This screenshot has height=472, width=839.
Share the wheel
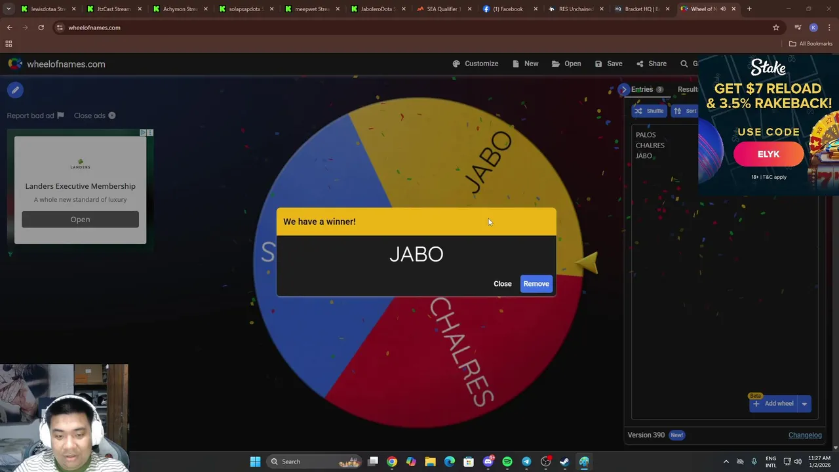[651, 64]
